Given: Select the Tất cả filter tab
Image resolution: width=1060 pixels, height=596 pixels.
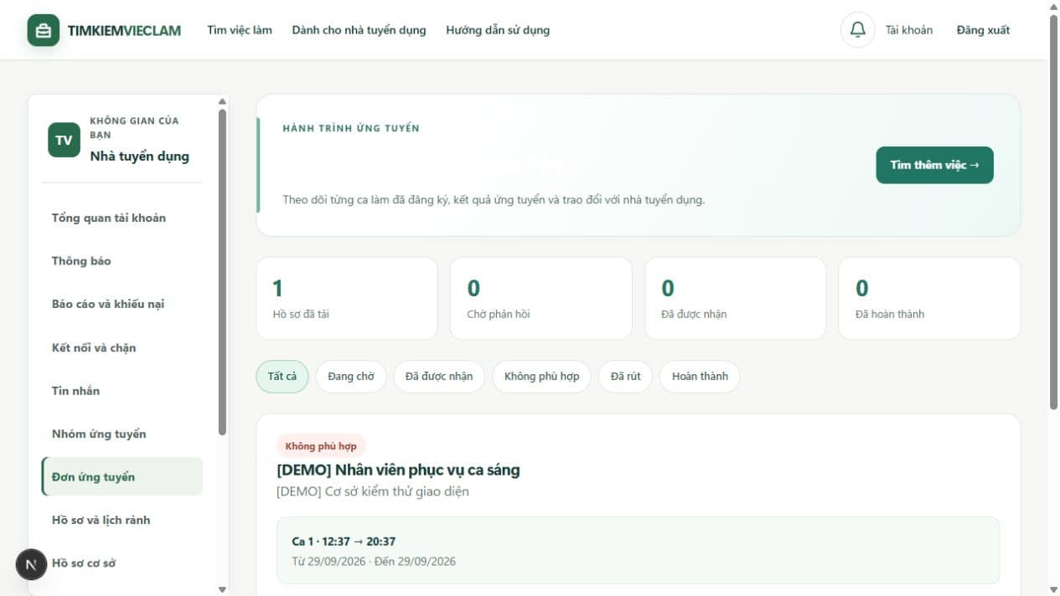Looking at the screenshot, I should [282, 377].
